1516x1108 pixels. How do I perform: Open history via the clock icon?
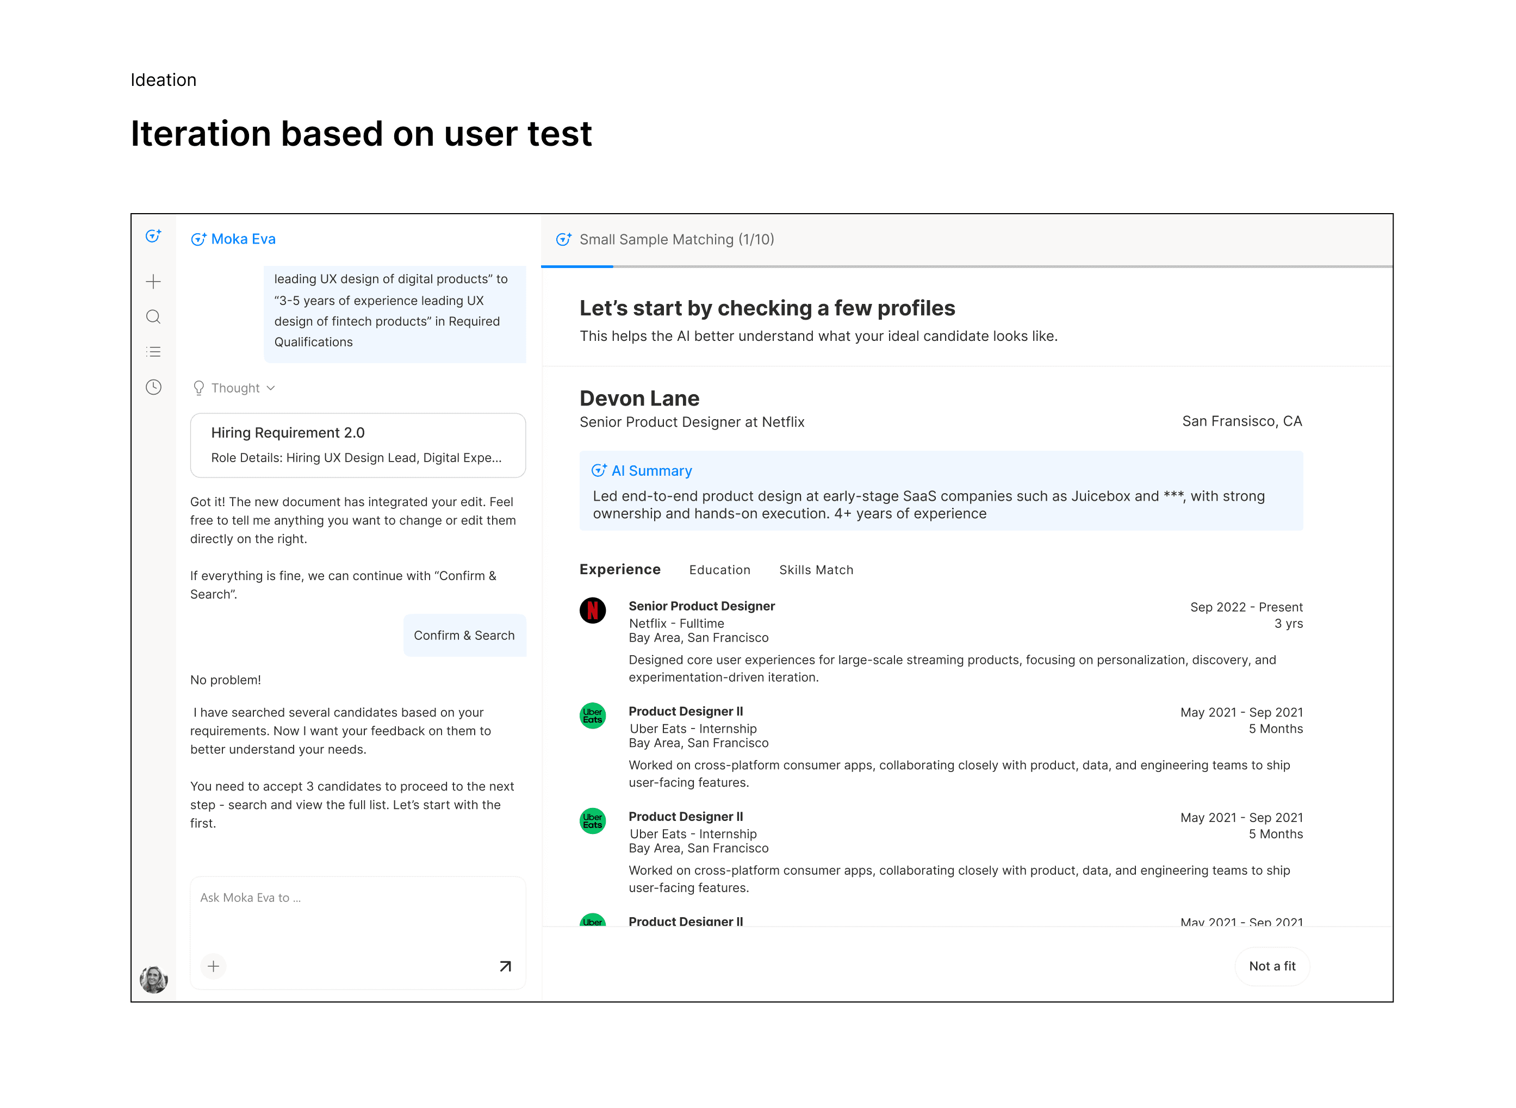click(x=153, y=387)
